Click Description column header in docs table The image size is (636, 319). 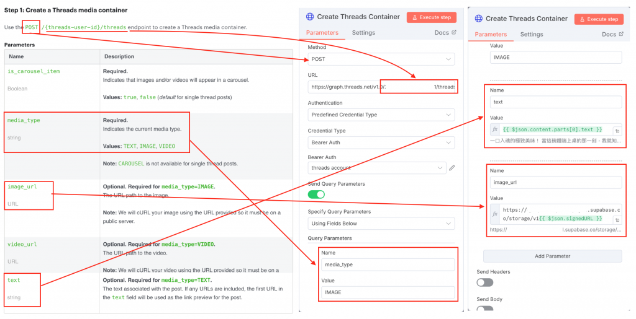(x=119, y=56)
